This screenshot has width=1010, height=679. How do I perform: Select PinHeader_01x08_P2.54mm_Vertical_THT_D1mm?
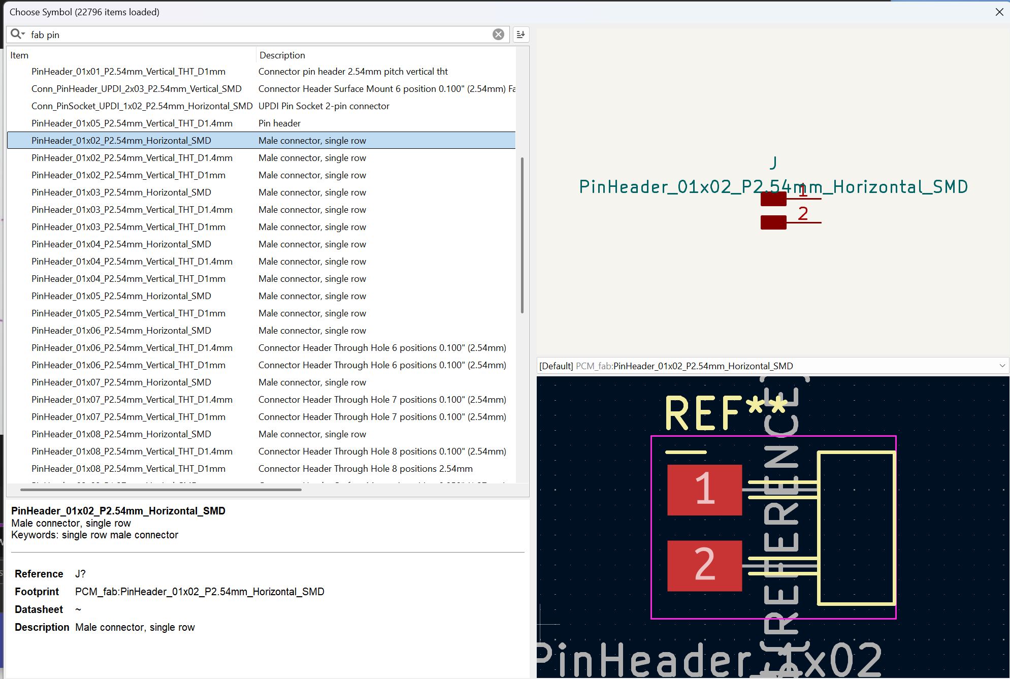pos(128,469)
